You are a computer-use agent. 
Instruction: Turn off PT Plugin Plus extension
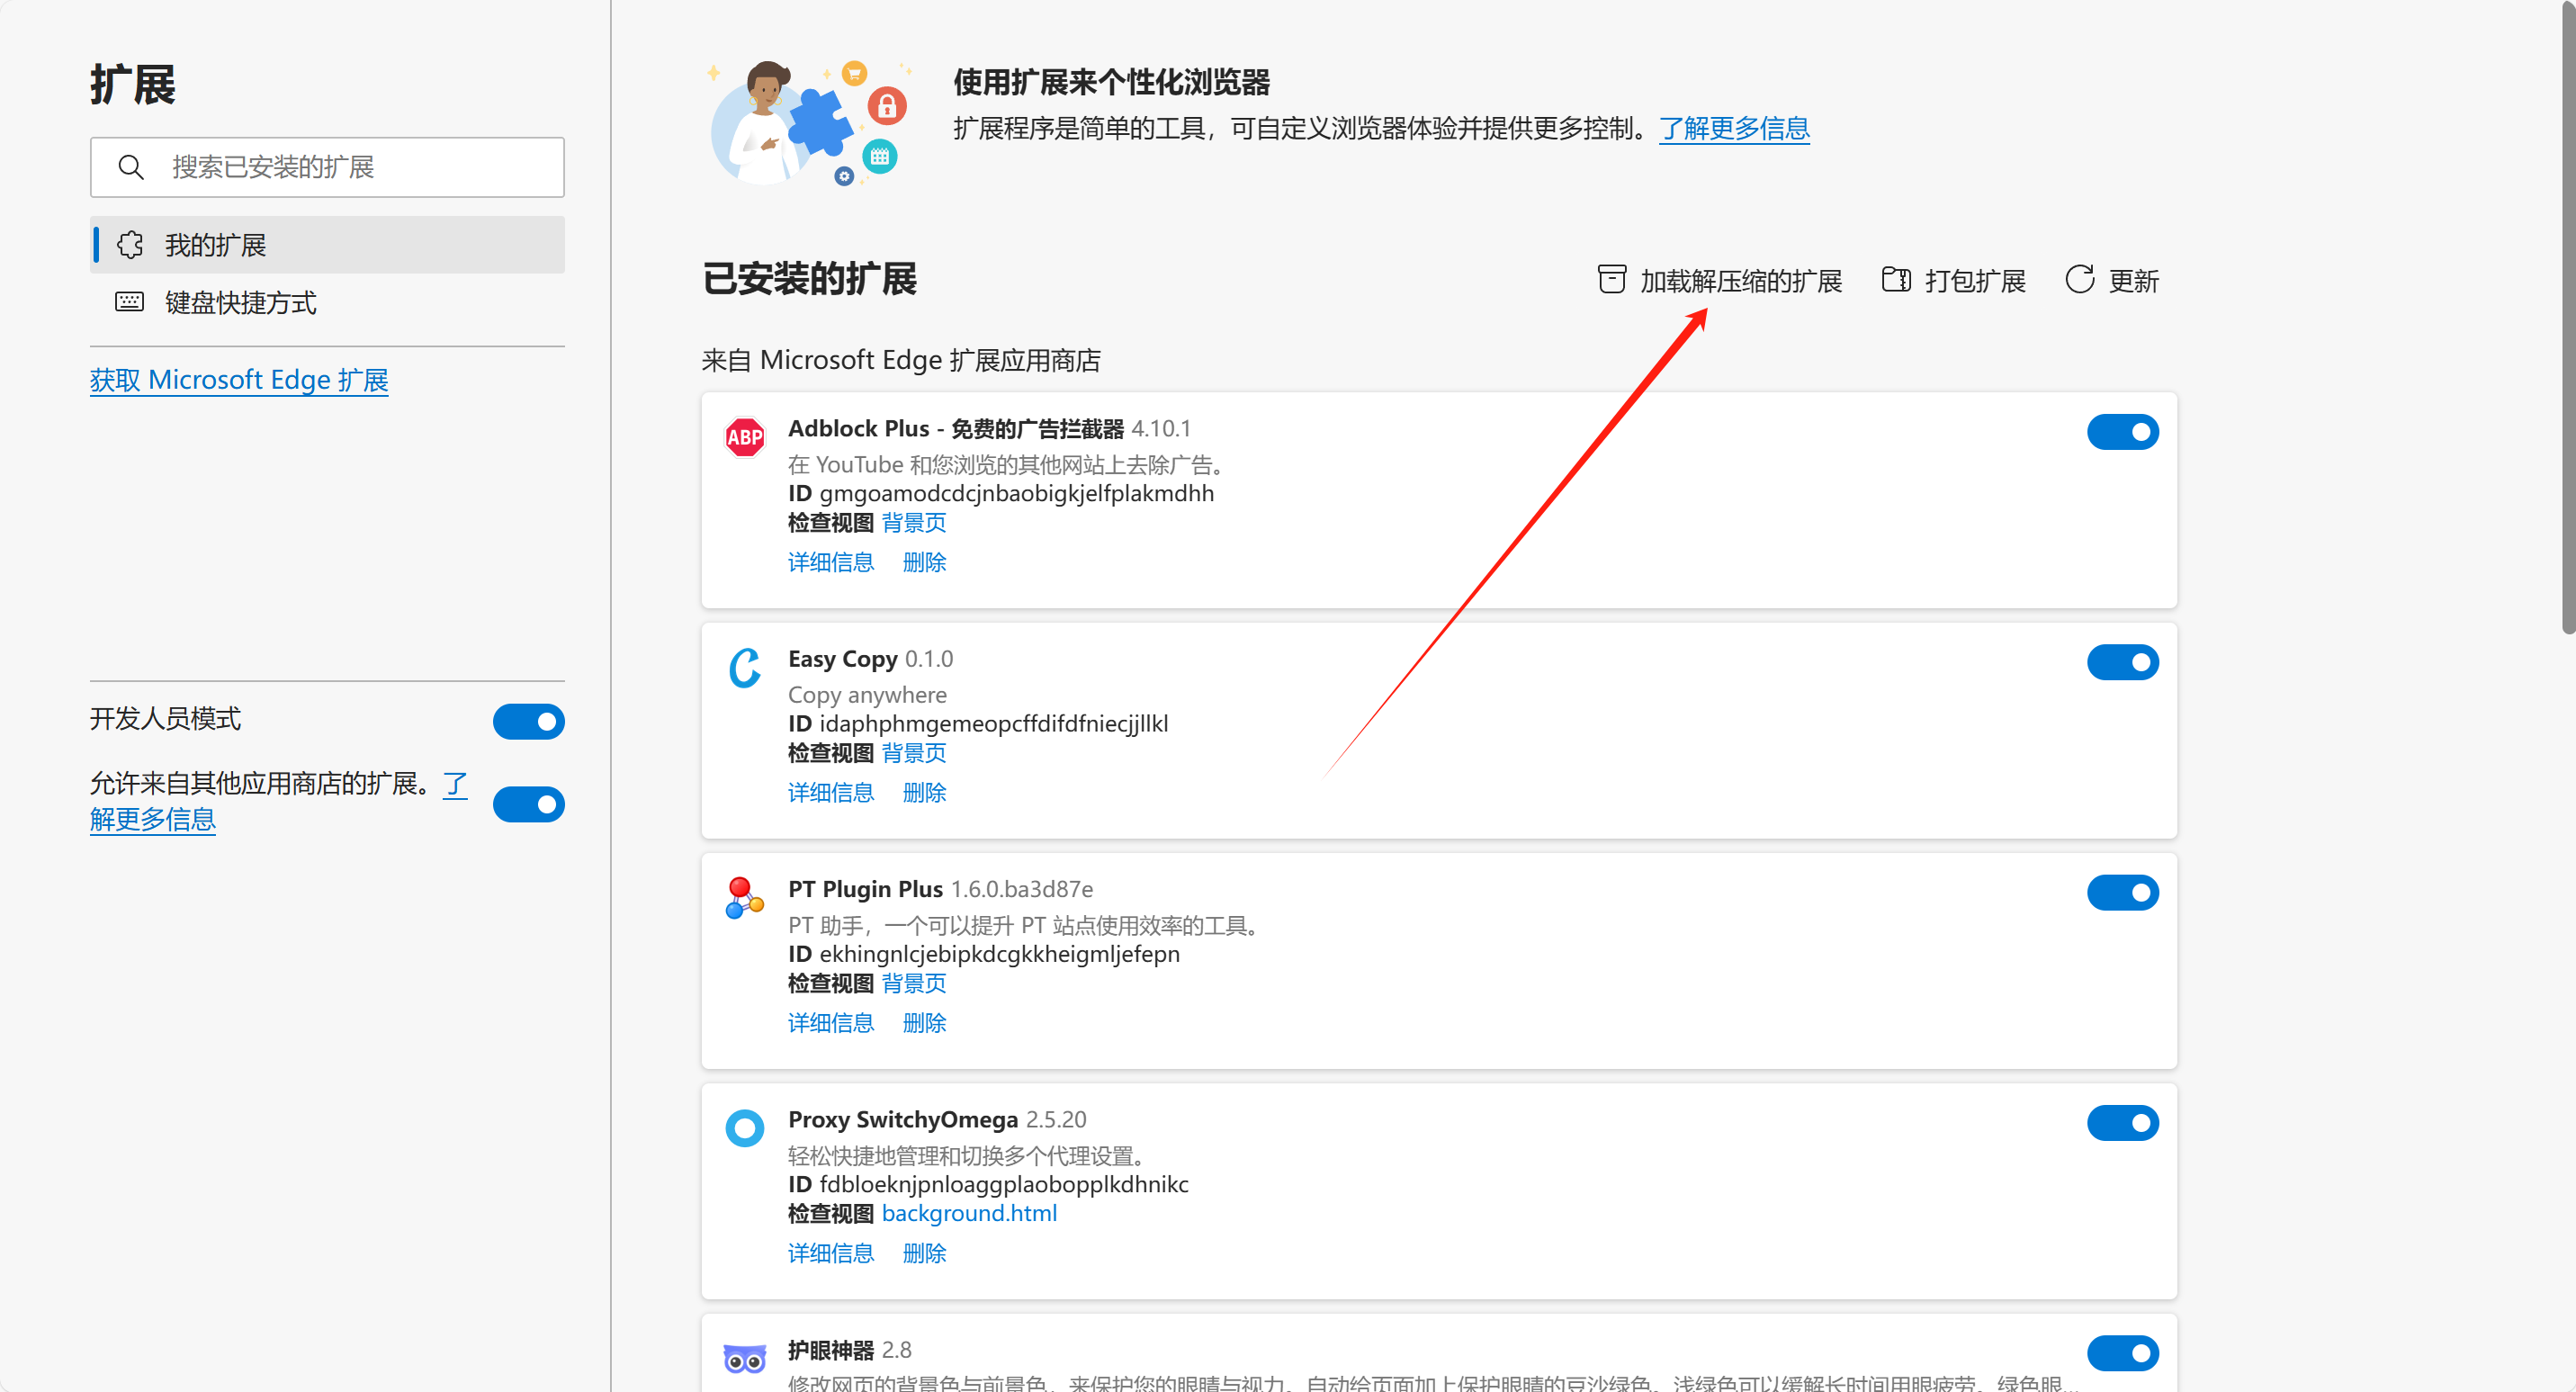(x=2123, y=892)
